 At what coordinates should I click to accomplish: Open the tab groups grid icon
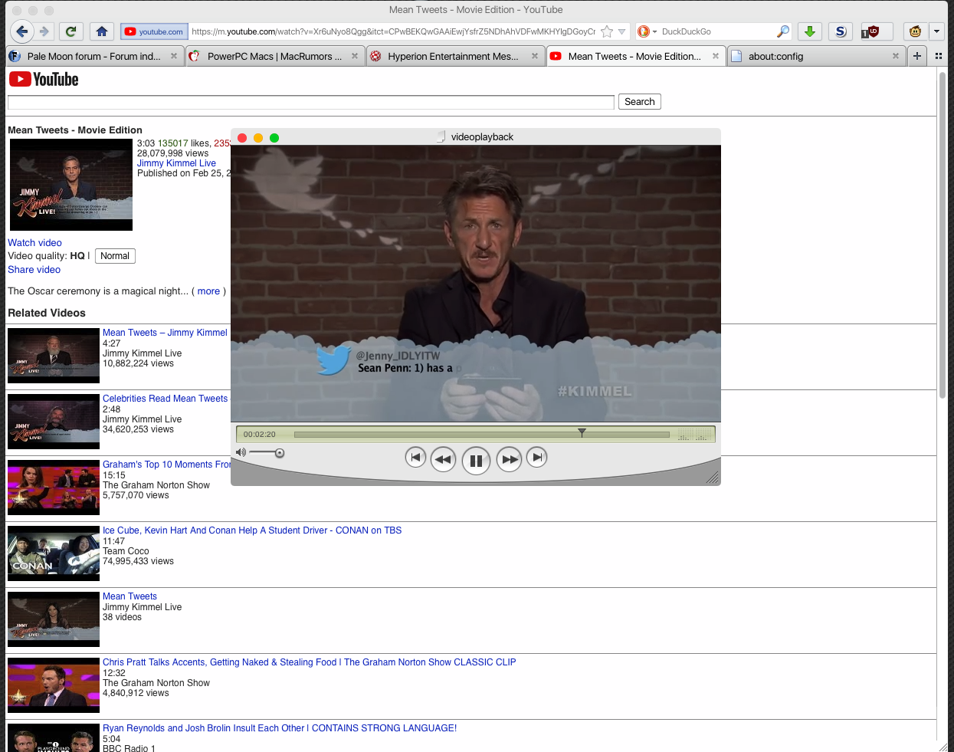[939, 56]
